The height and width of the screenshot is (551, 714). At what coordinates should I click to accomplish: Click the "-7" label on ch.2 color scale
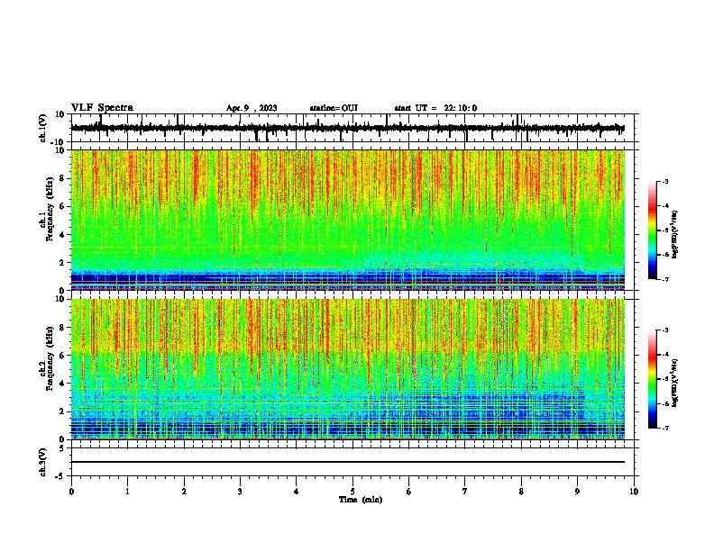click(x=664, y=428)
